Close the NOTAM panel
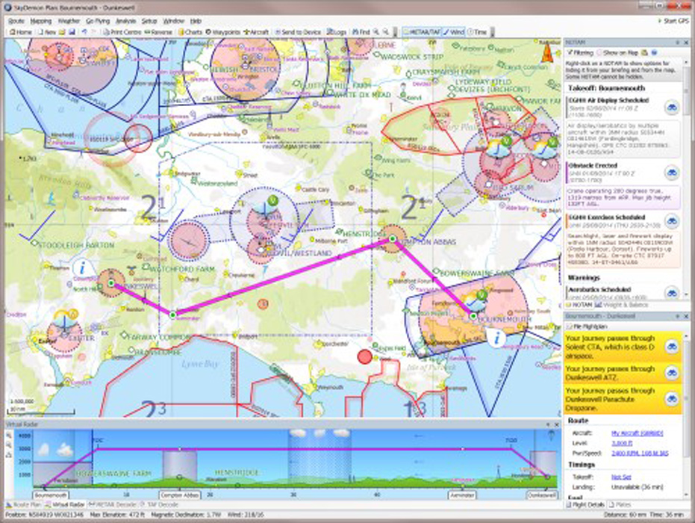The height and width of the screenshot is (523, 695). point(687,42)
